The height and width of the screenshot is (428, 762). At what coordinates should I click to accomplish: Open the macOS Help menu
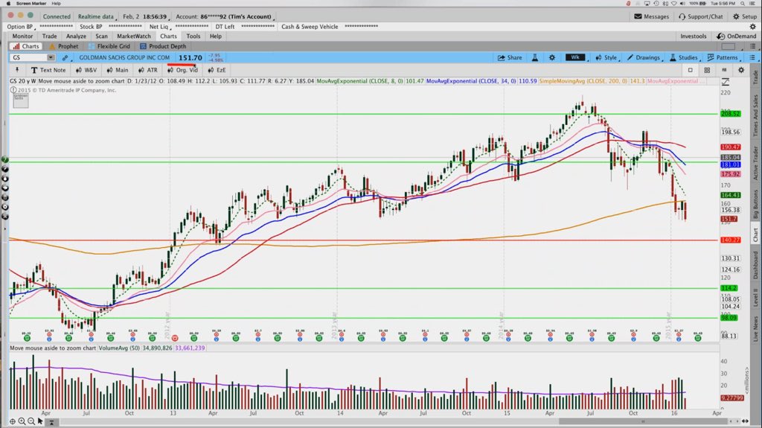pyautogui.click(x=57, y=4)
